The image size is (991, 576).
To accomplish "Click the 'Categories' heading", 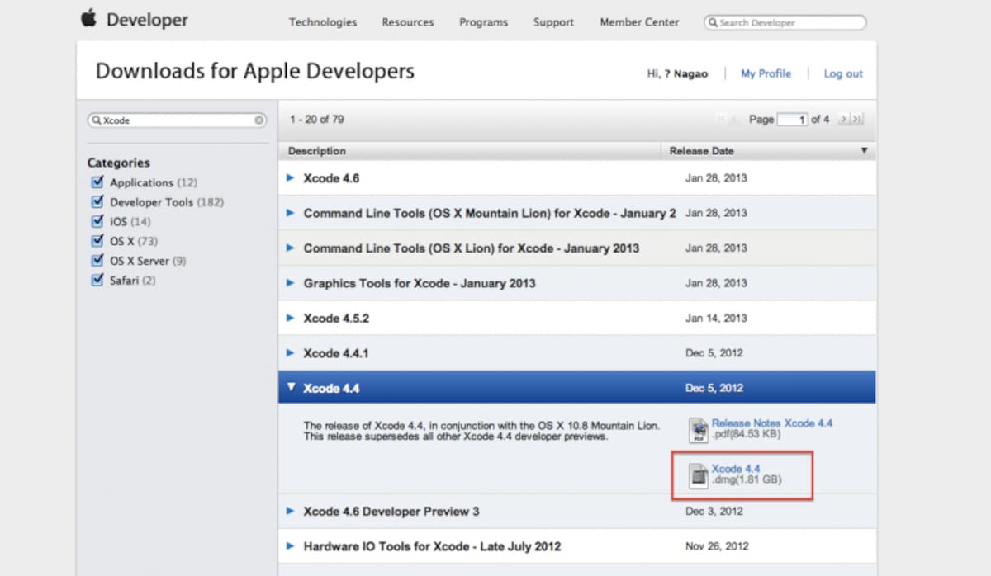I will coord(119,163).
